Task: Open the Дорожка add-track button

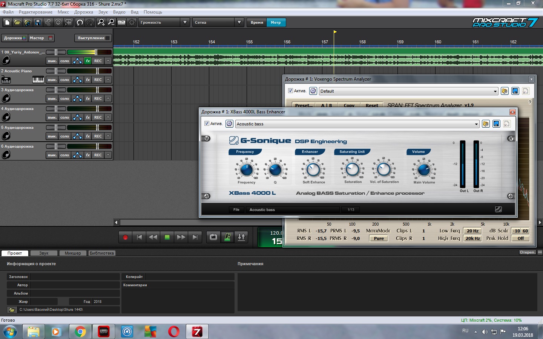Action: [14, 38]
